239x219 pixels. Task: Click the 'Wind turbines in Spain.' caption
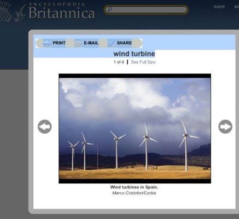coord(134,187)
